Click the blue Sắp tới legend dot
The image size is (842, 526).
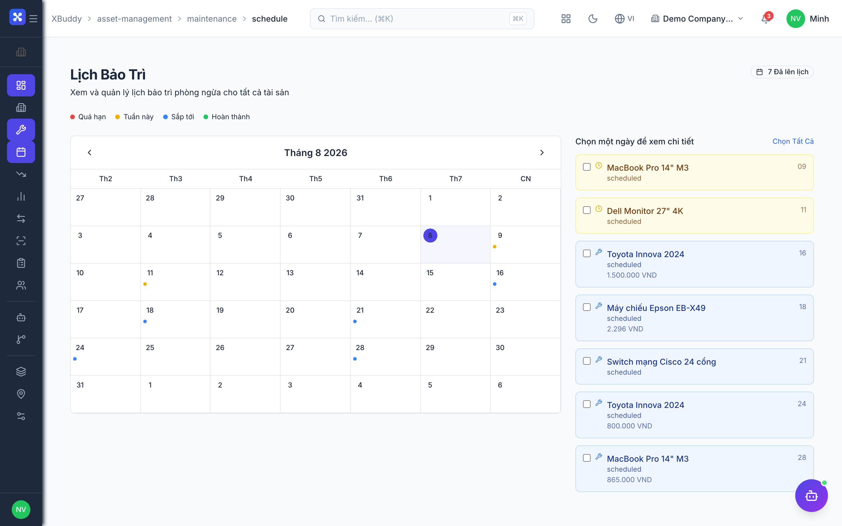165,117
